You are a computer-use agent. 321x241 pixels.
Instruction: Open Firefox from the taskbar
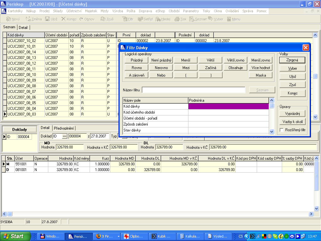click(x=104, y=236)
